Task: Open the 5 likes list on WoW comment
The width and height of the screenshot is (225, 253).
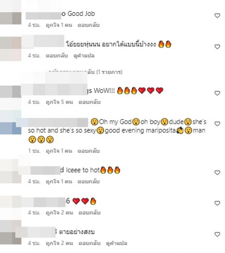Action: pos(59,102)
